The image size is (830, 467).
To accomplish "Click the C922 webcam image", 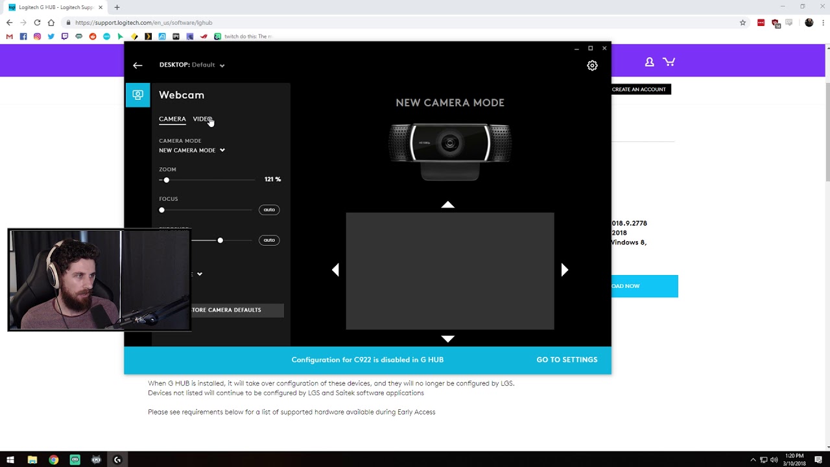I will 449,150.
